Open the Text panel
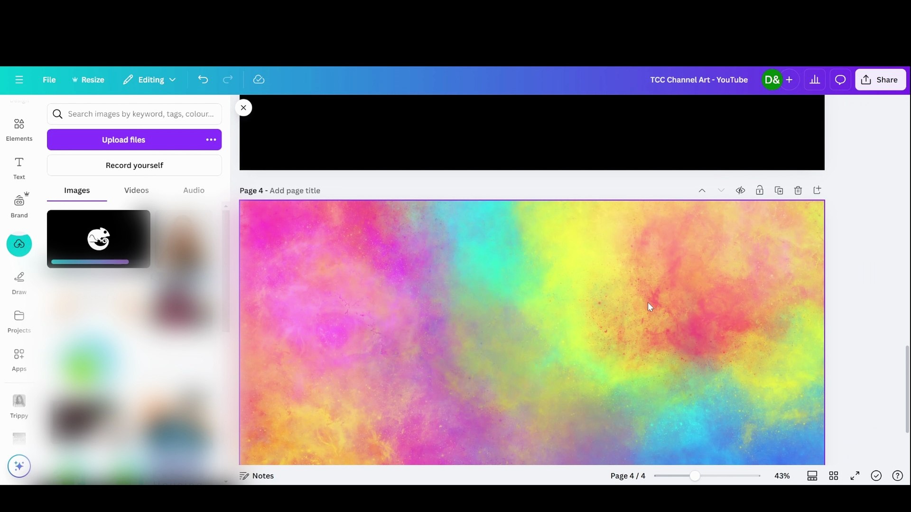The height and width of the screenshot is (512, 911). click(x=19, y=167)
